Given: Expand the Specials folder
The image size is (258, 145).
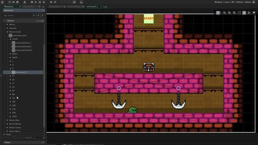Looking at the screenshot, I should click(7, 28).
